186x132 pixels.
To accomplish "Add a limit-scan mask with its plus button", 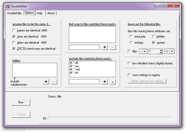I will (x=104, y=47).
